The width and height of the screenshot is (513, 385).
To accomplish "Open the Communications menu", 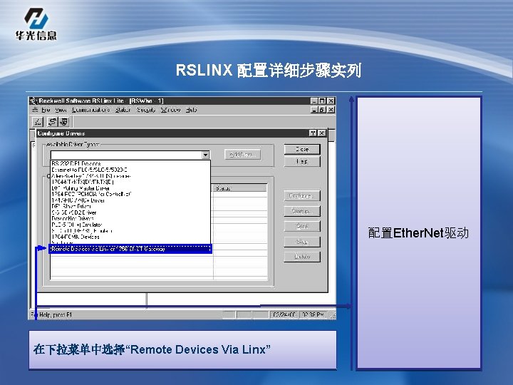I will (90, 110).
